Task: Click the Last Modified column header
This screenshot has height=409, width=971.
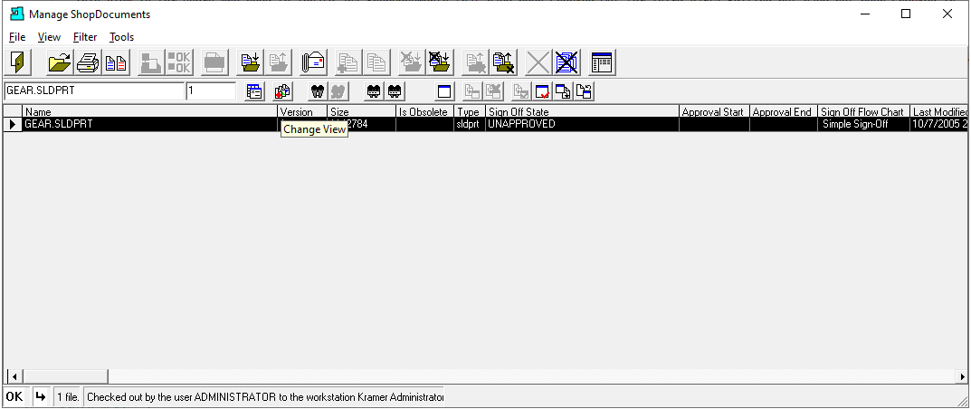Action: point(938,111)
